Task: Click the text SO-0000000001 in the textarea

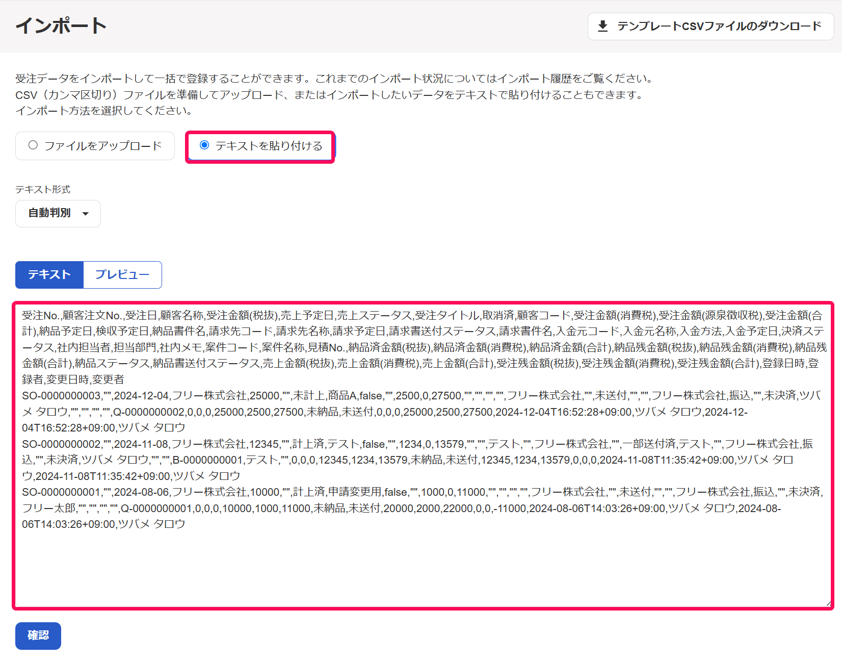Action: [x=62, y=492]
